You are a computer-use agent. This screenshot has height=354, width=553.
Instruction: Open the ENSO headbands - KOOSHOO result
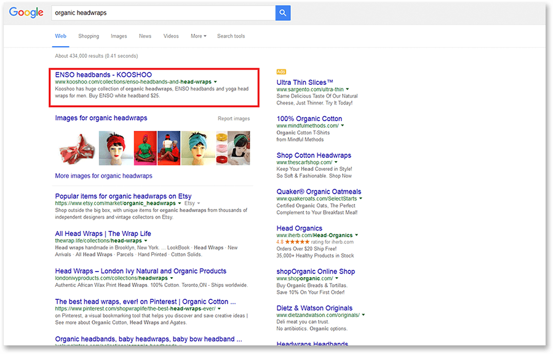[x=103, y=74]
